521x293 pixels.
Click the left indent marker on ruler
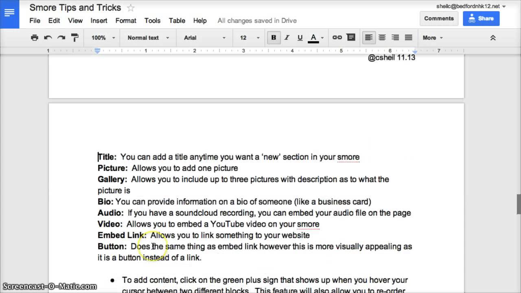pos(97,51)
